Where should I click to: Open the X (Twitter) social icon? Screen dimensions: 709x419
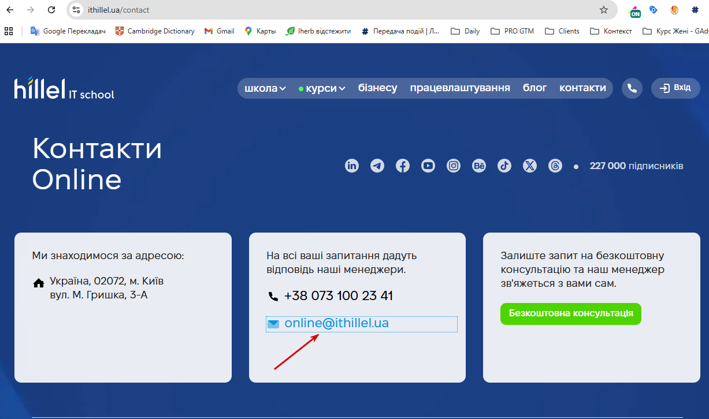coord(530,166)
